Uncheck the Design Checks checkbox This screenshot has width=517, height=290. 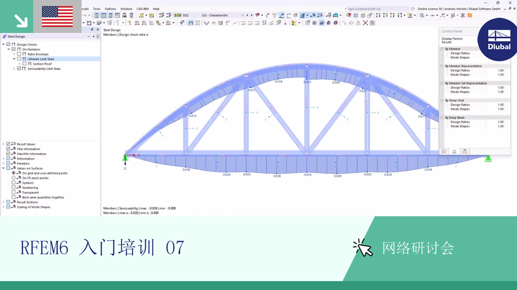pos(8,45)
